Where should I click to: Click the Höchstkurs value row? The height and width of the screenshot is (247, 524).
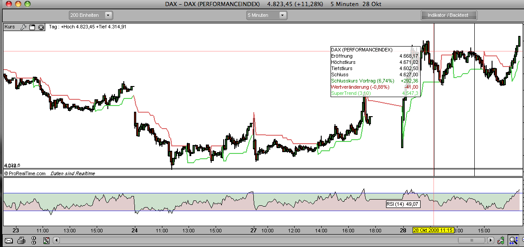tap(374, 62)
